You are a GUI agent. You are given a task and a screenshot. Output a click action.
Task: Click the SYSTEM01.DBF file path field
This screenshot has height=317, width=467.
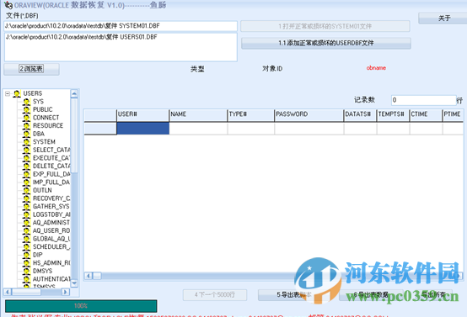[x=121, y=26]
